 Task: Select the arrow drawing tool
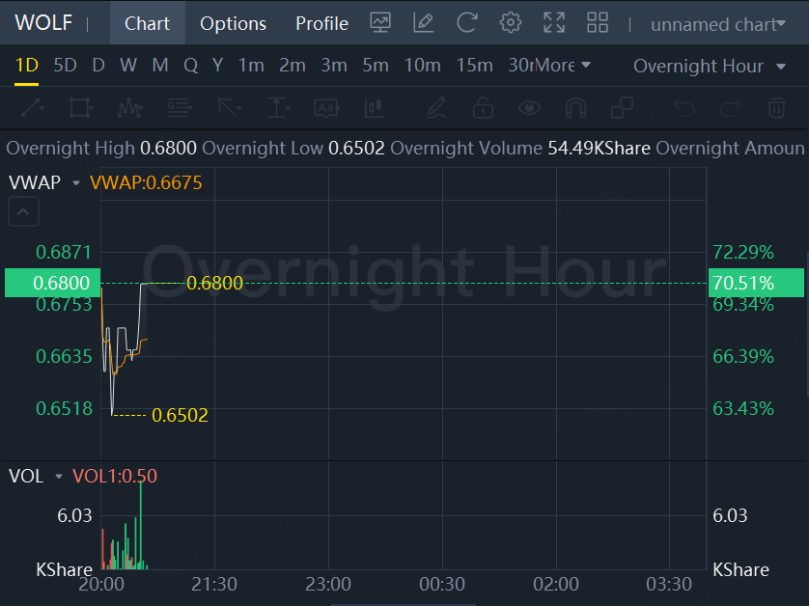pos(229,108)
